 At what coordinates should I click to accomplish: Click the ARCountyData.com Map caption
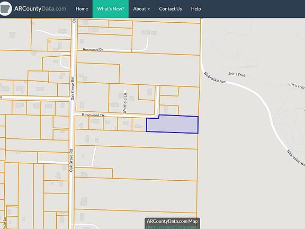point(172,221)
